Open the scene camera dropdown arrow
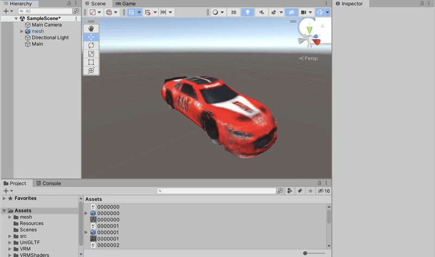 pos(310,12)
